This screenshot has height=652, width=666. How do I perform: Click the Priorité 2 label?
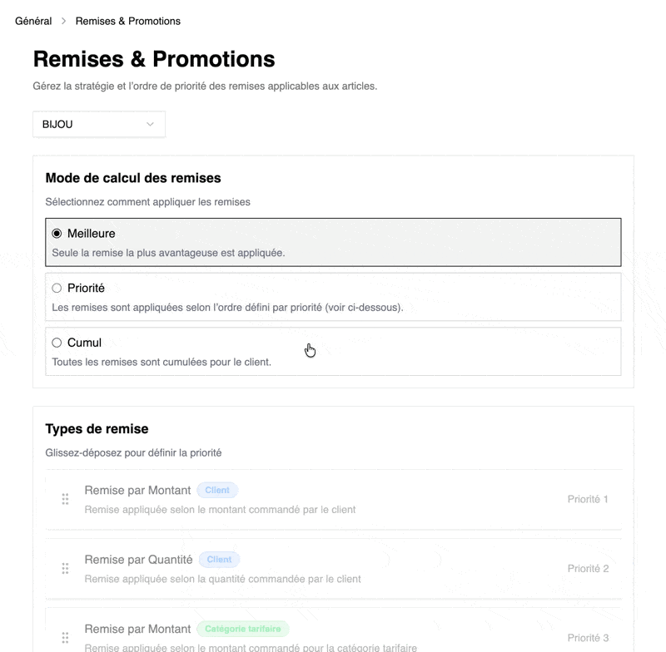coord(588,569)
